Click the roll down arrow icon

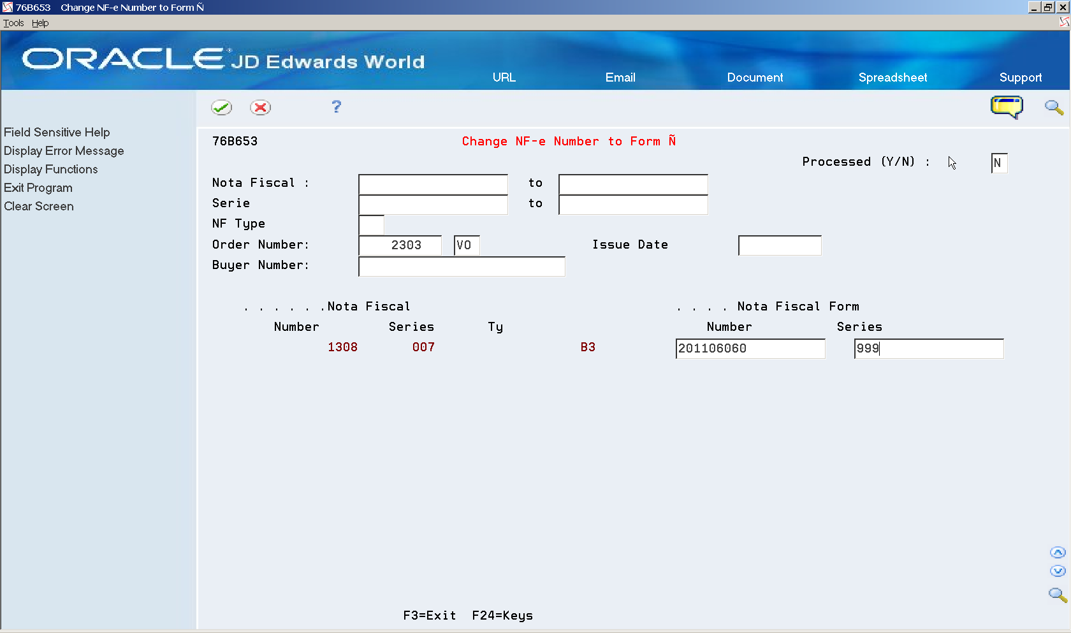(x=1057, y=571)
